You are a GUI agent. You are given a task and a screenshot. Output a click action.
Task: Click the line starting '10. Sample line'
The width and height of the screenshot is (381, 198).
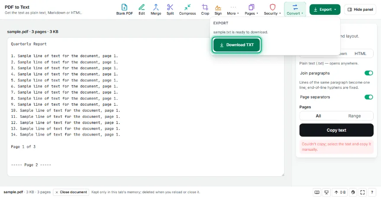[66, 110]
